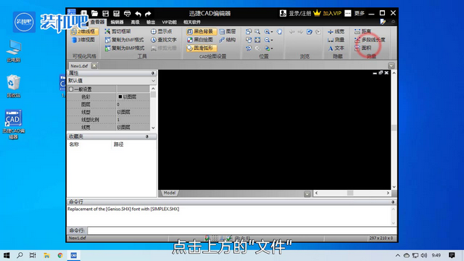Open the 更多 more menu
Viewport: 464px width, 261px height.
click(x=355, y=13)
